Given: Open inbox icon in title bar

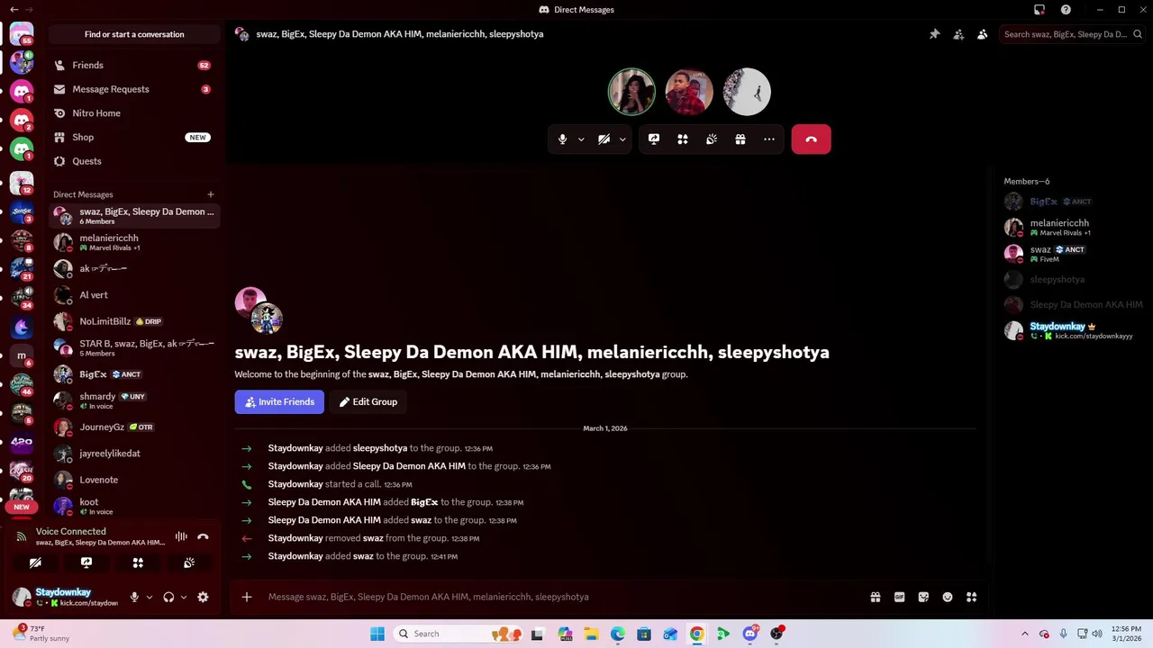Looking at the screenshot, I should point(1040,10).
